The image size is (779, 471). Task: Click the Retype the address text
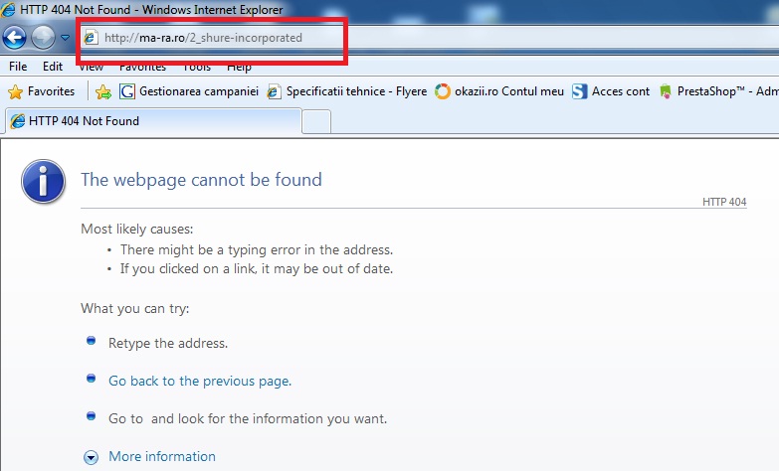168,343
